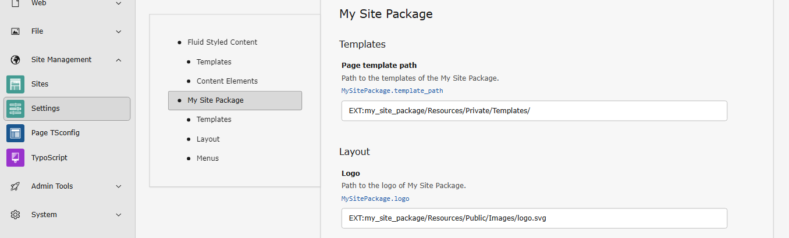Click the MySitePackage.logo key
The image size is (789, 238).
(x=375, y=199)
